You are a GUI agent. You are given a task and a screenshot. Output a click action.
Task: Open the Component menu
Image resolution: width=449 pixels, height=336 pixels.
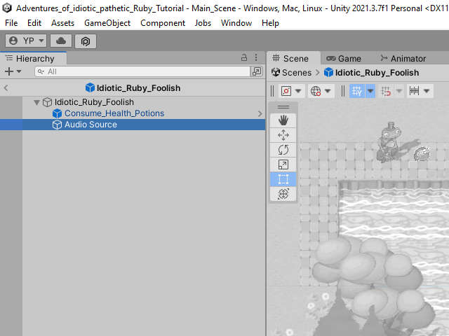[163, 23]
